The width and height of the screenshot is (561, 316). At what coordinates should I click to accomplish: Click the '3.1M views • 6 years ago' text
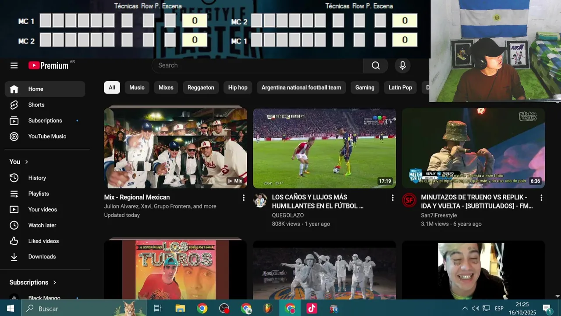[x=451, y=224]
